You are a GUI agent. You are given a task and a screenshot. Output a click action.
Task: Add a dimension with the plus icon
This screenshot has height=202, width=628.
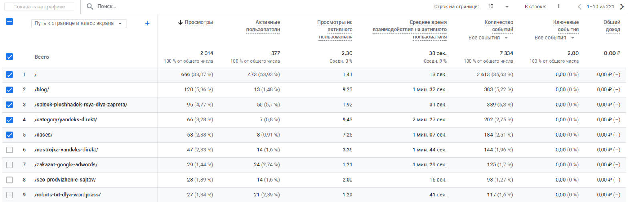(147, 23)
